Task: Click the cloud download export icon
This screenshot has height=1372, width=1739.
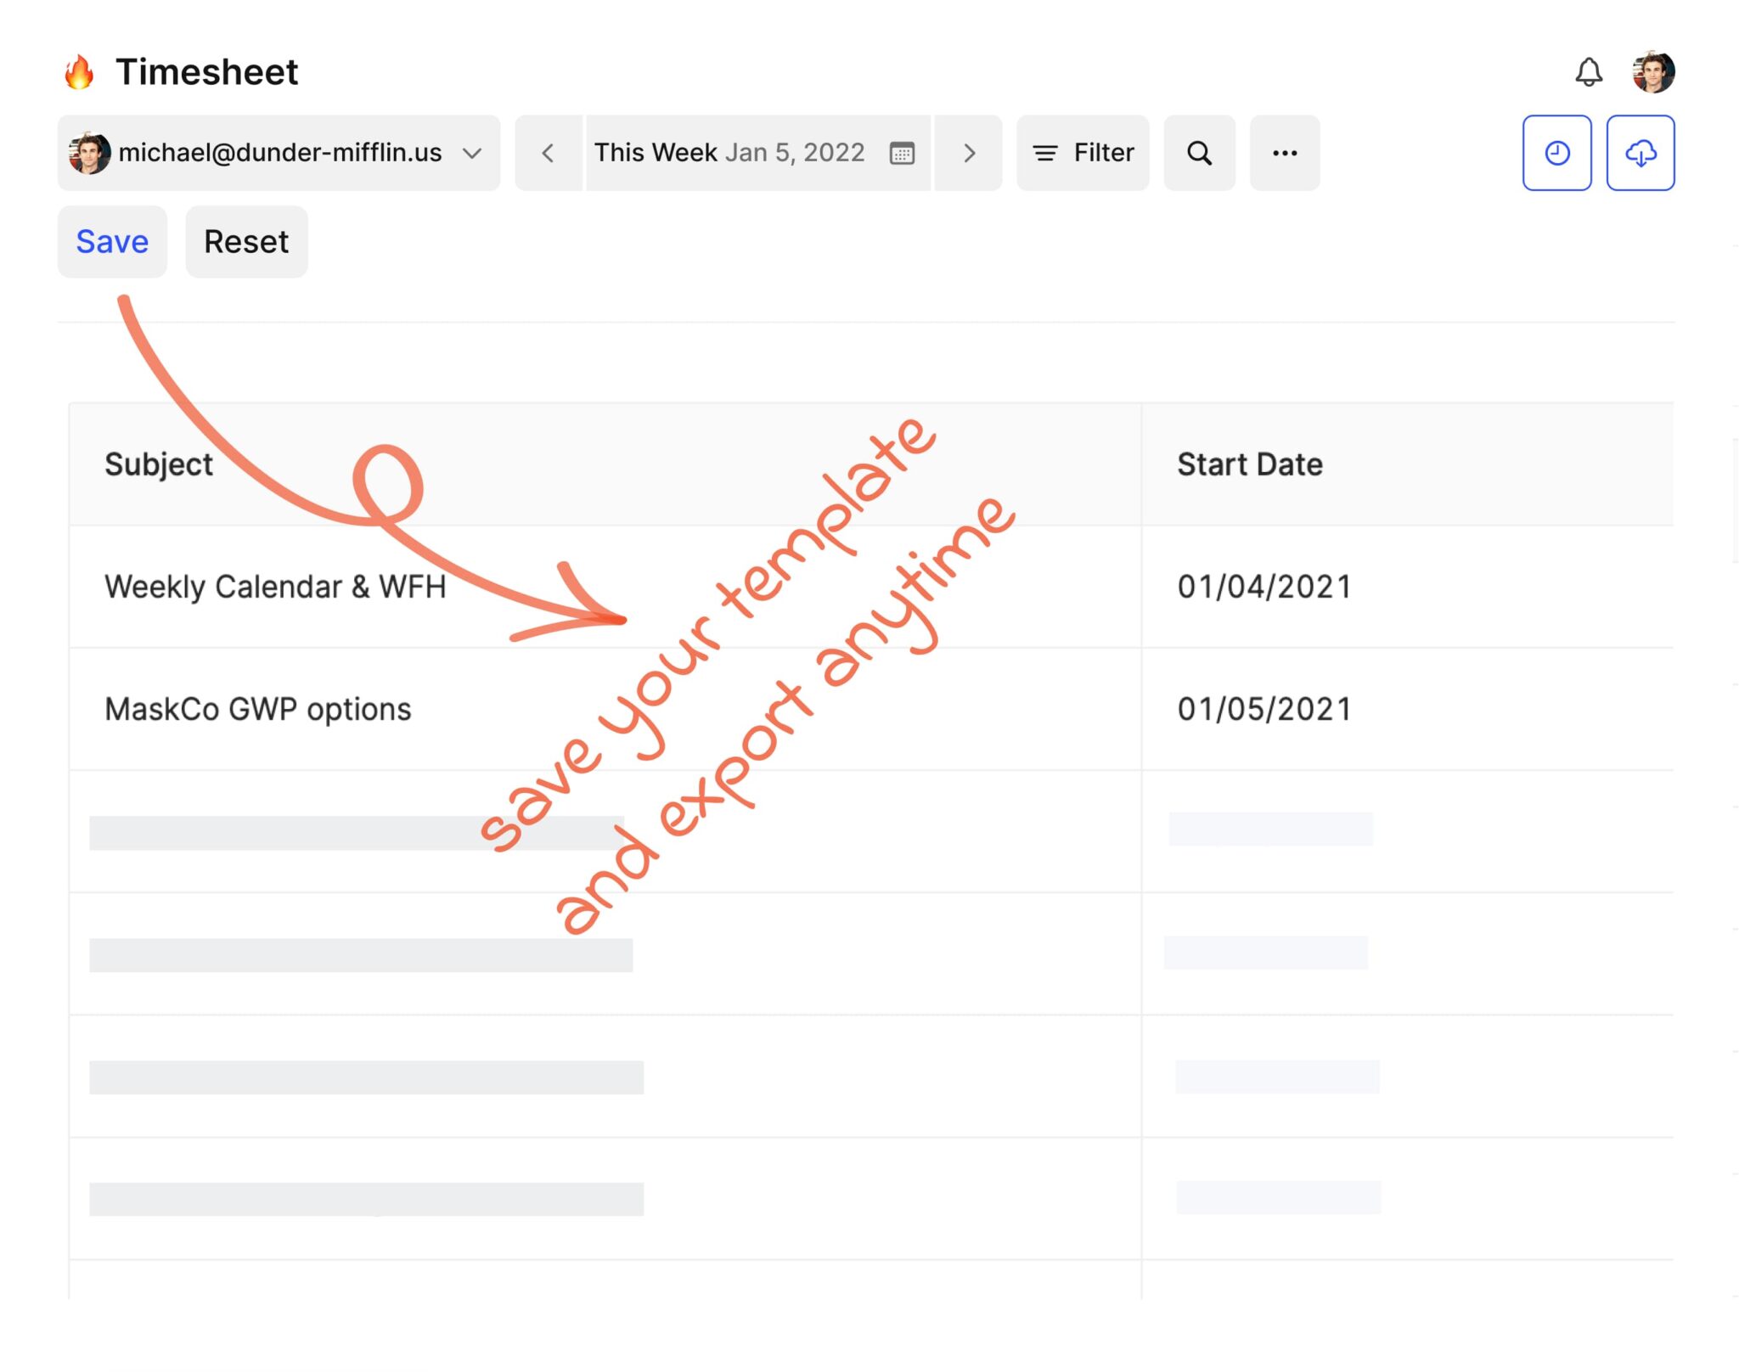Action: click(x=1640, y=153)
